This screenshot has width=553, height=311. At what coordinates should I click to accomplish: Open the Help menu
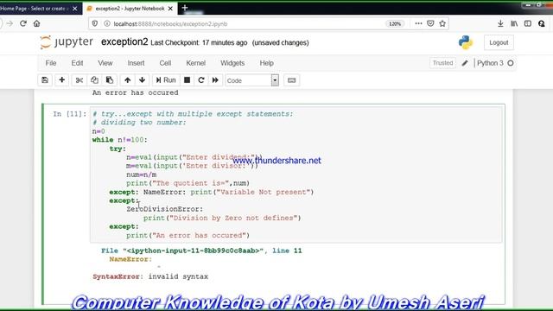tap(267, 63)
